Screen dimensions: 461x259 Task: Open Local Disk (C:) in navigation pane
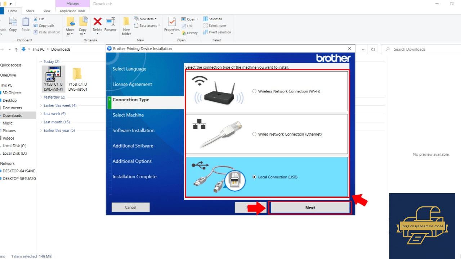(x=14, y=146)
